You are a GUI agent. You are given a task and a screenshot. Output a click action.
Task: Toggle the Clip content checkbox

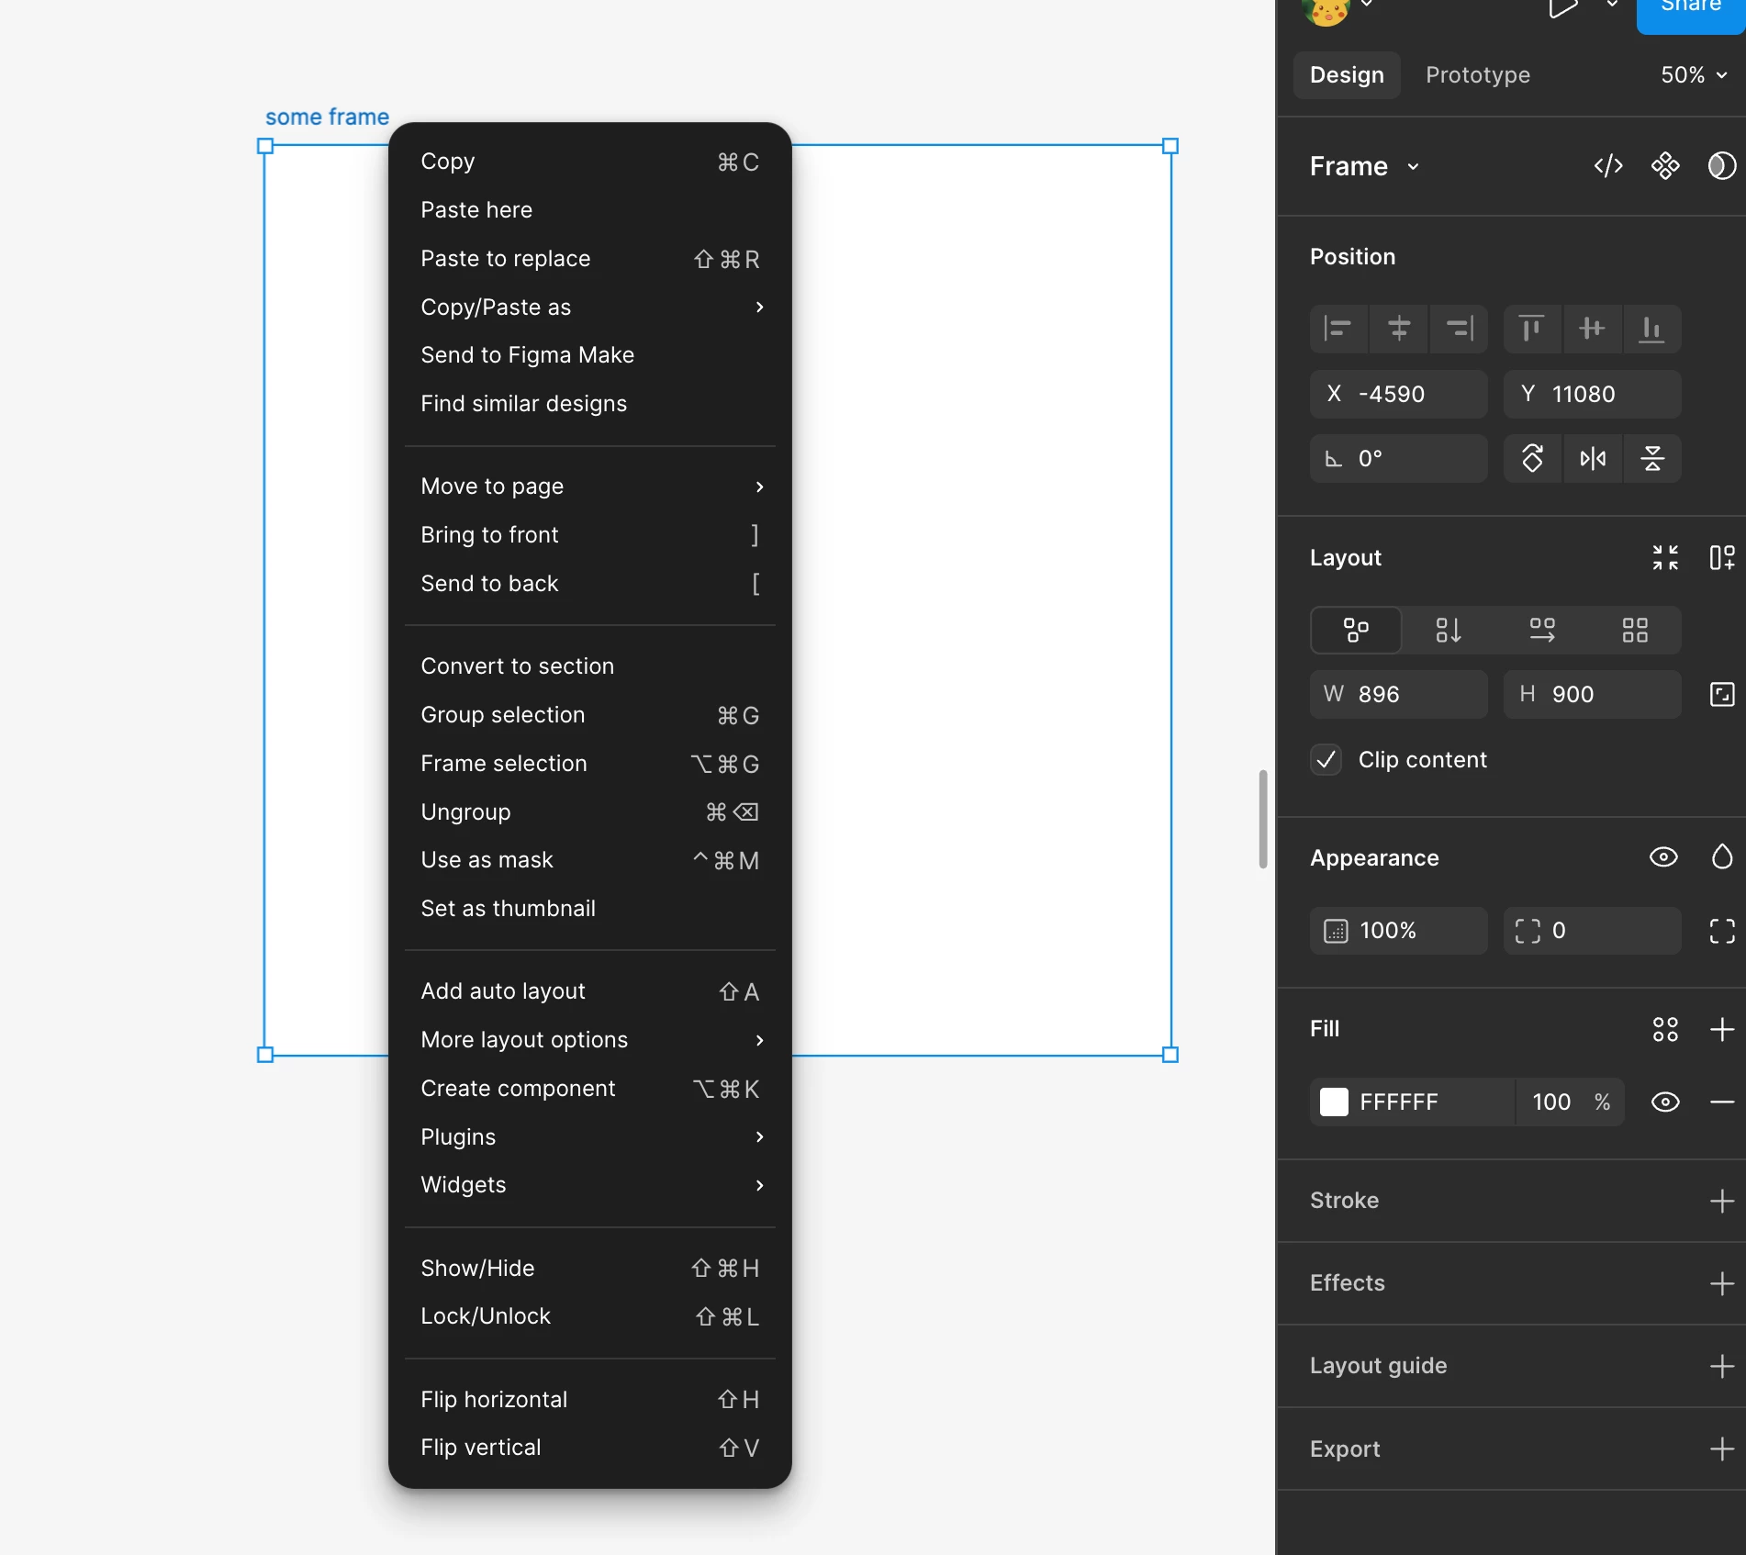click(x=1326, y=760)
